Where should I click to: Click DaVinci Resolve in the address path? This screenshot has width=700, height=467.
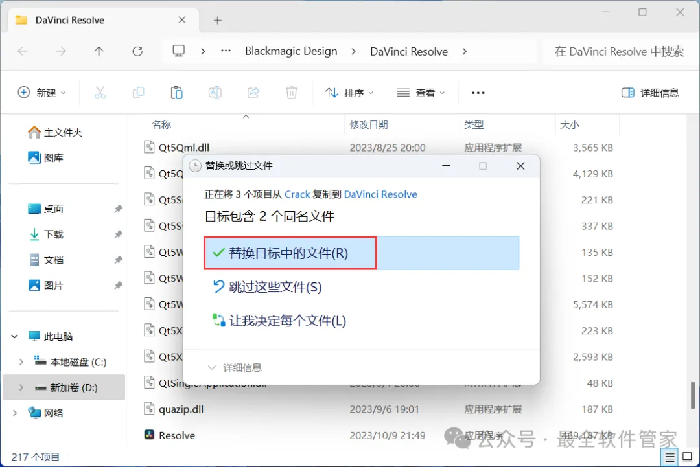[409, 51]
